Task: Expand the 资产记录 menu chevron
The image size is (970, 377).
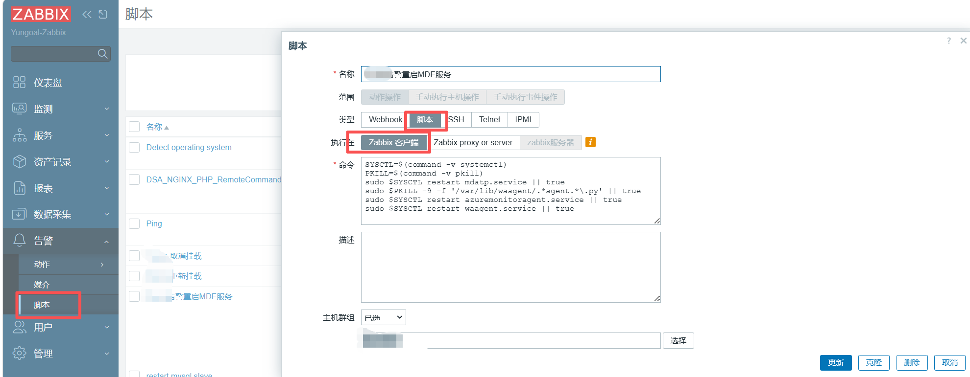Action: pos(107,161)
